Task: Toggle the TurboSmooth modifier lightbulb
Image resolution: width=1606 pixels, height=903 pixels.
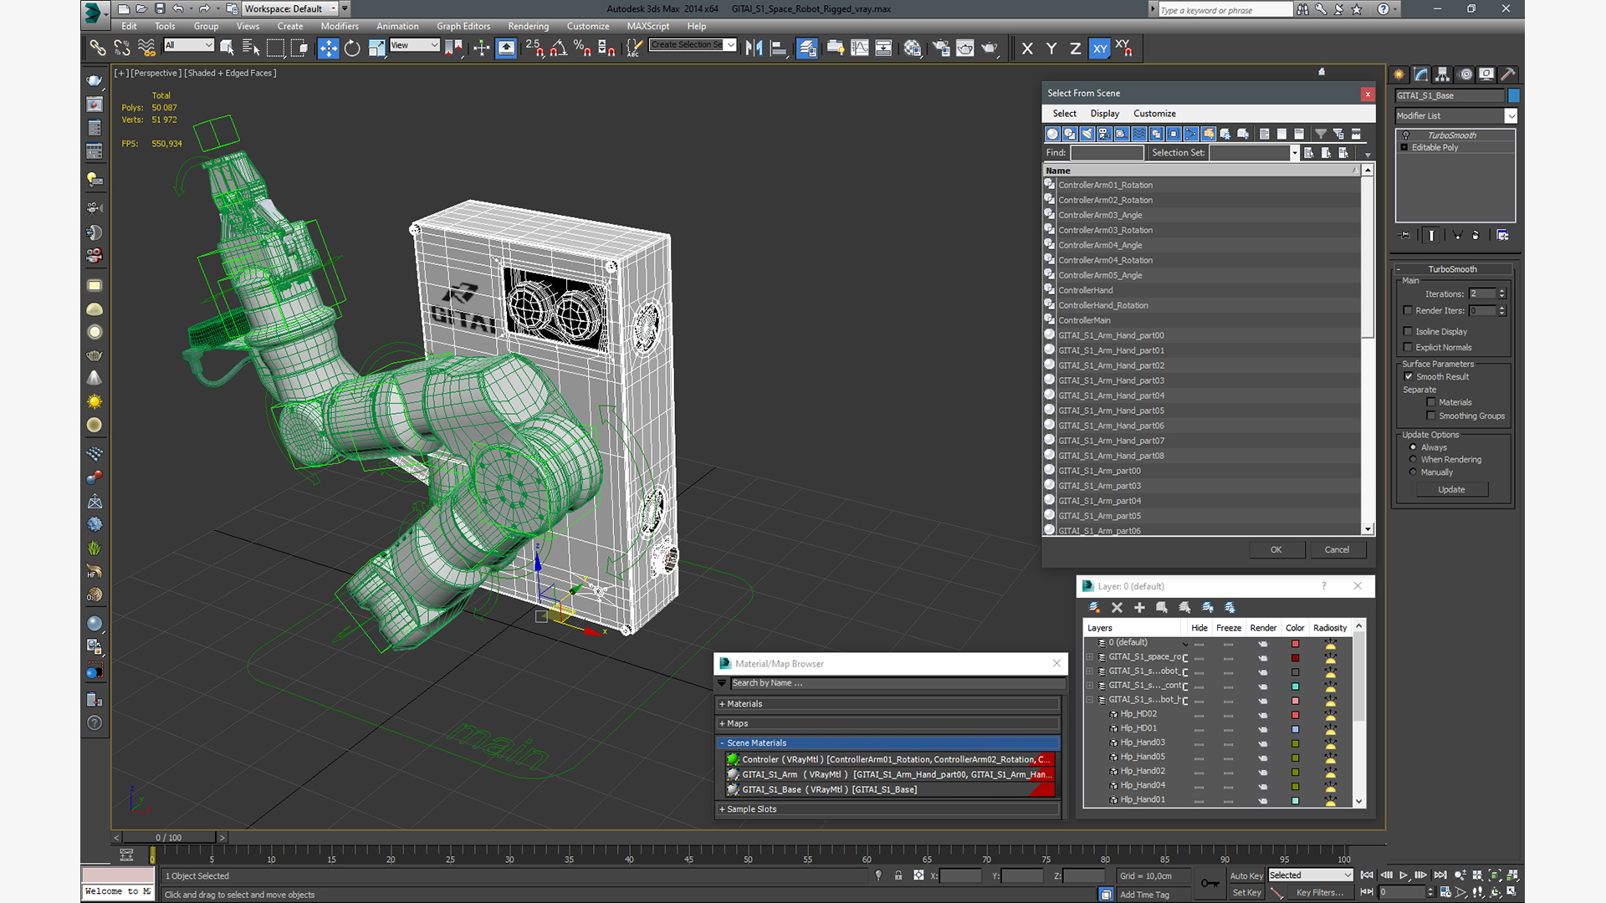Action: 1406,135
